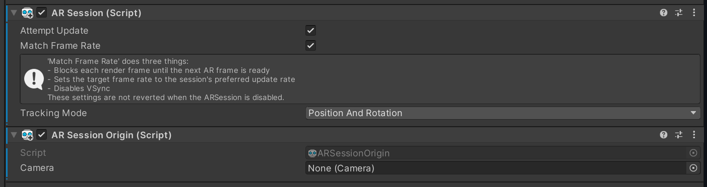Open presets icon for AR Session Origin
The width and height of the screenshot is (707, 187).
[678, 135]
